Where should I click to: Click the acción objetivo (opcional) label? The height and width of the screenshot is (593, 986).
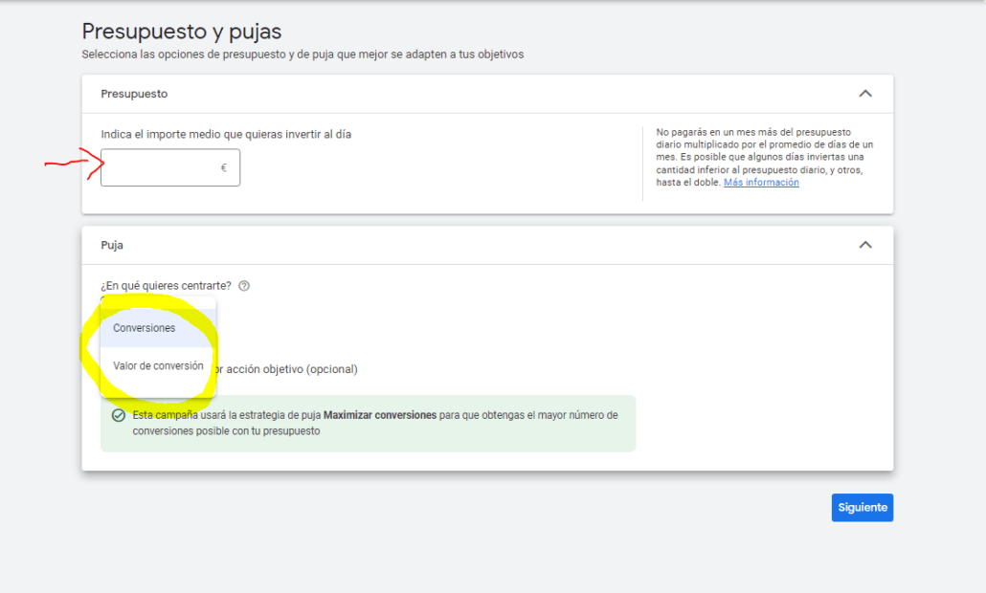(x=287, y=369)
